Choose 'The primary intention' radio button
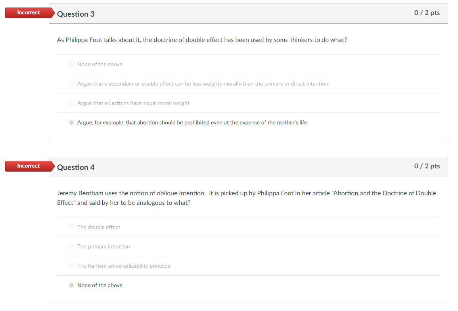 (x=71, y=246)
